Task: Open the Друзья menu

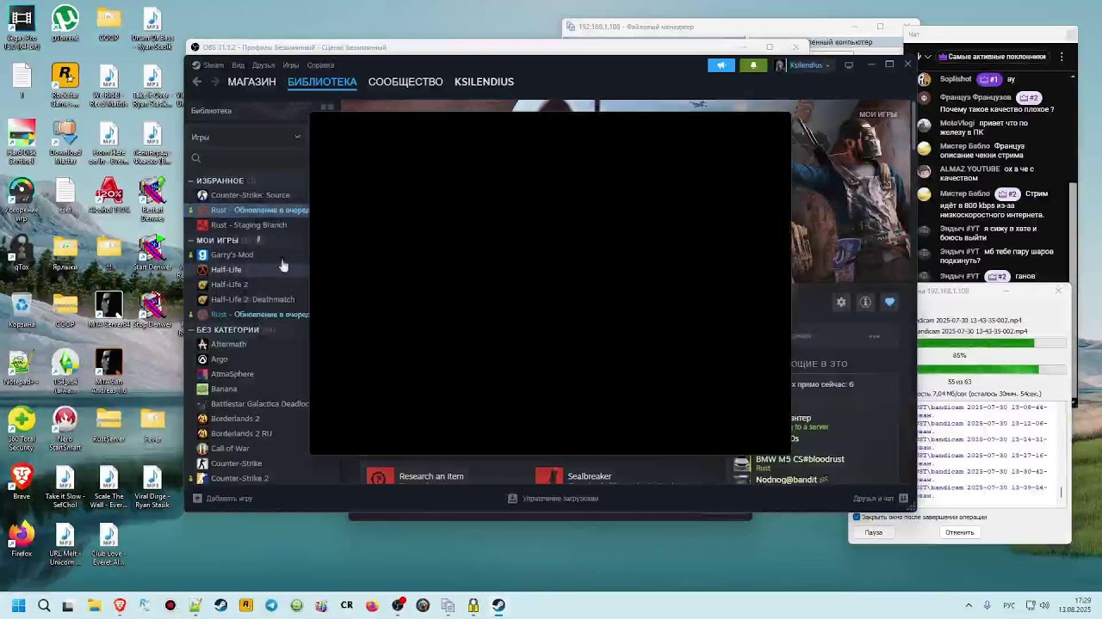Action: (263, 65)
